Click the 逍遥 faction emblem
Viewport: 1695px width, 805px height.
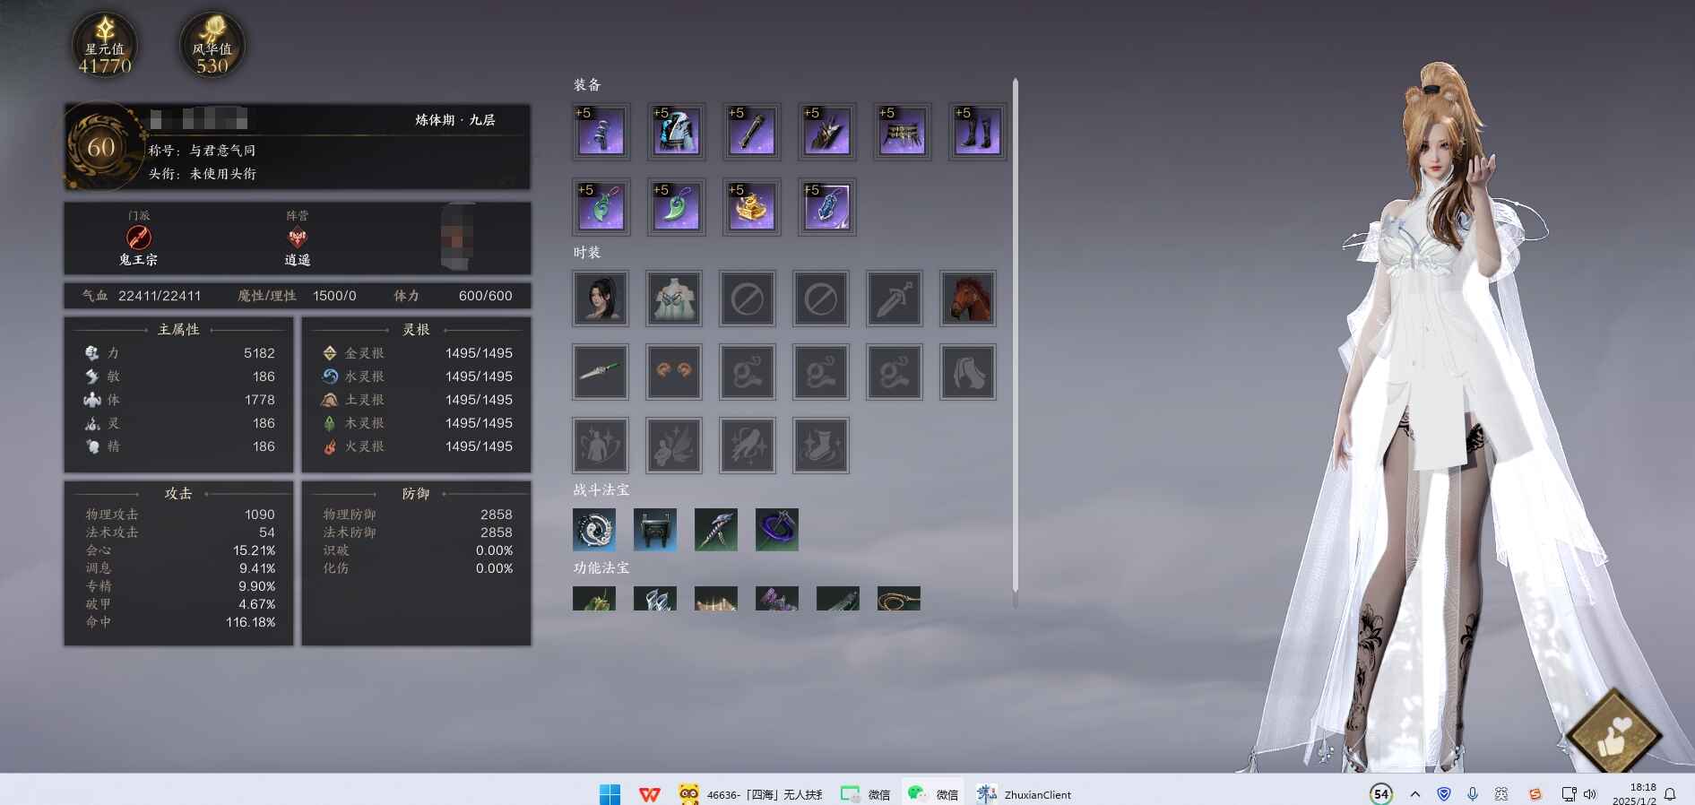coord(298,238)
